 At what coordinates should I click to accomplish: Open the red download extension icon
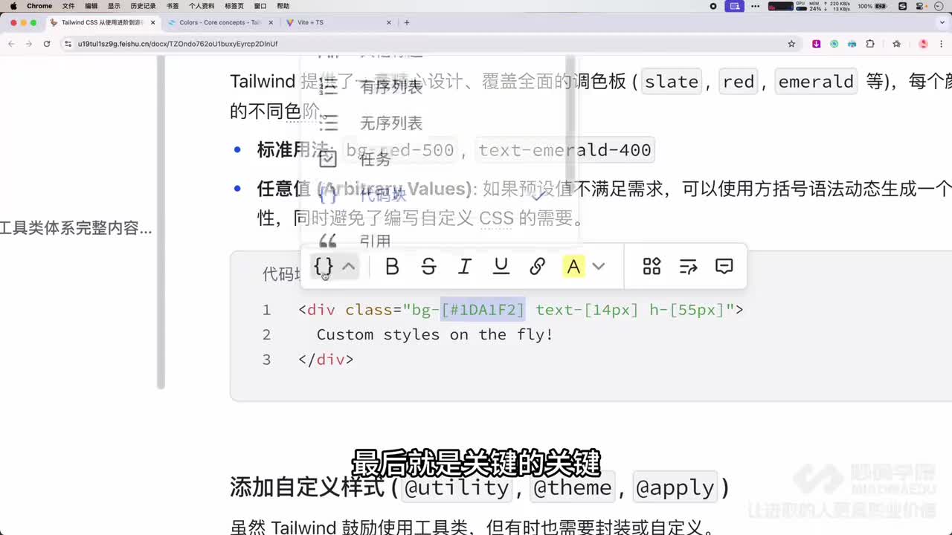816,44
